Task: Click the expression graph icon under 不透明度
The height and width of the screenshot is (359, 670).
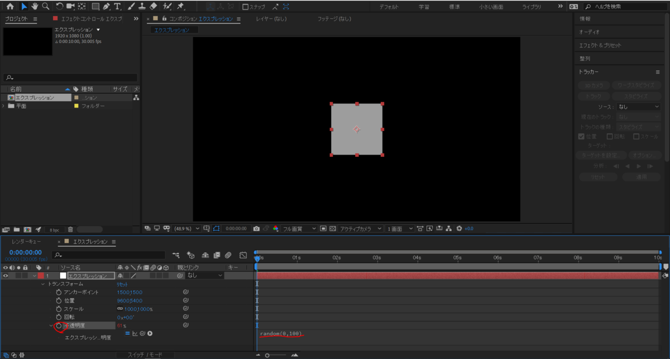Action: pyautogui.click(x=135, y=333)
